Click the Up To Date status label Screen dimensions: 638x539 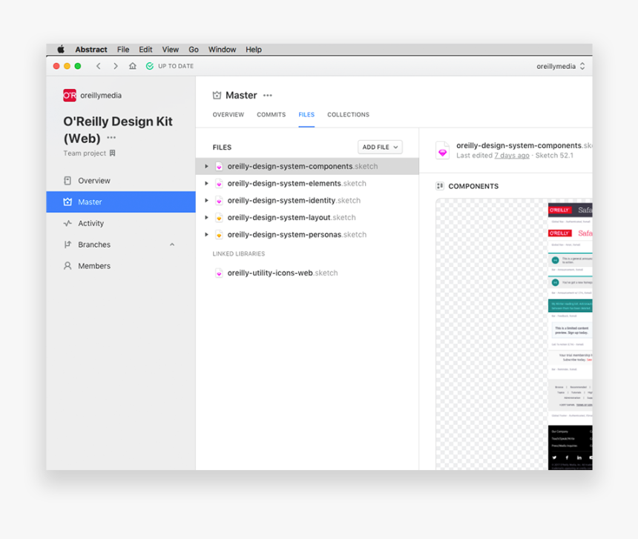(x=176, y=66)
